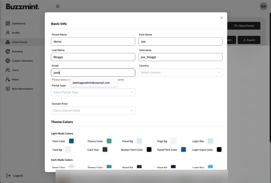The height and width of the screenshot is (183, 271).
Task: Click the Roles user-cog icon
Action: pyautogui.click(x=8, y=80)
